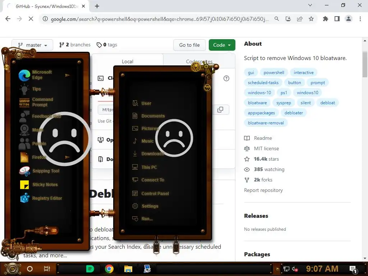Image resolution: width=368 pixels, height=276 pixels.
Task: Open Control Panel from start panel
Action: (151, 193)
